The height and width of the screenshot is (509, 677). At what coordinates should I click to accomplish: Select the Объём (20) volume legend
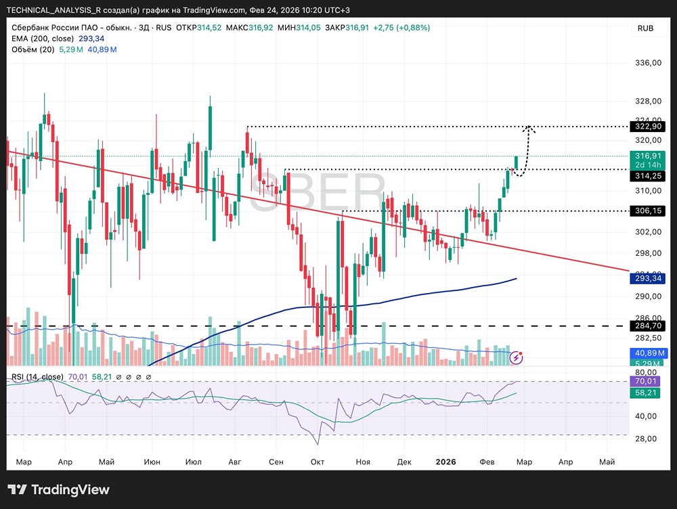tap(33, 49)
